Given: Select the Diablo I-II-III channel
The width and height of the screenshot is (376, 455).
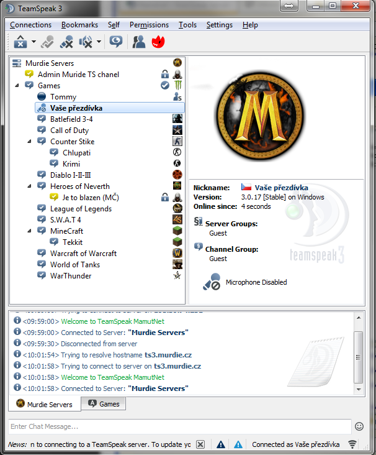Looking at the screenshot, I should pos(70,175).
